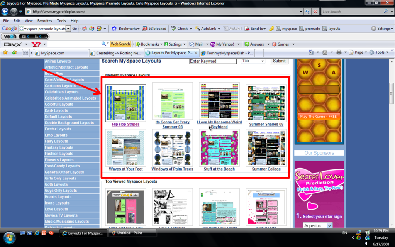This screenshot has height=247, width=395.
Task: Open the Flip Flop Stripes link
Action: [126, 124]
